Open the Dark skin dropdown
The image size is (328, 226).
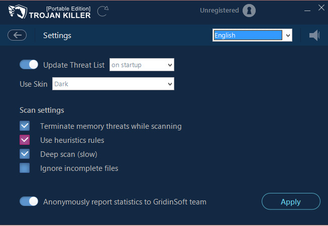pos(113,84)
